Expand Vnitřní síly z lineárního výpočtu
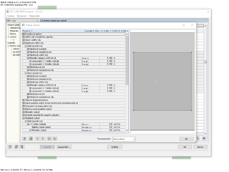This screenshot has width=229, height=172. coord(24,37)
